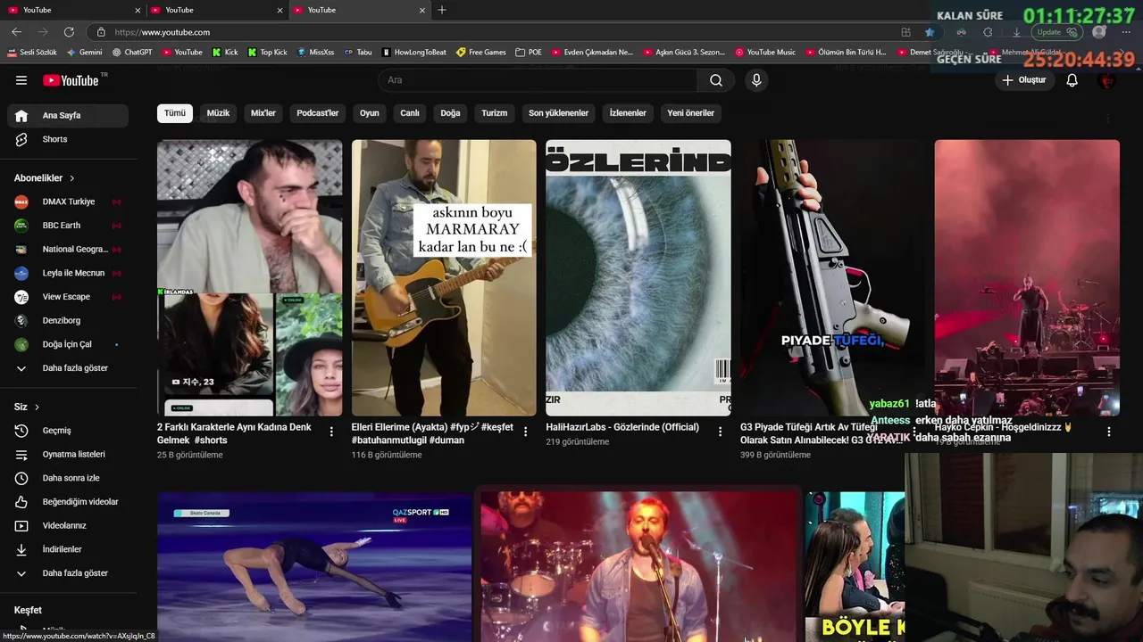Viewport: 1143px width, 642px height.
Task: Start voice search with the microphone icon
Action: [x=756, y=80]
